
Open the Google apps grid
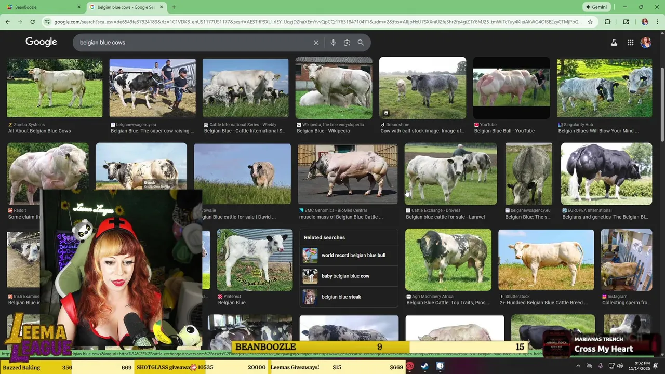pos(630,43)
